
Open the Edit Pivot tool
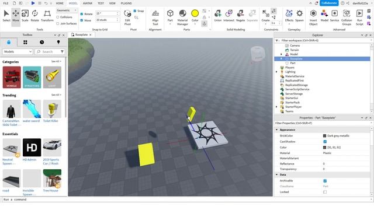127,17
